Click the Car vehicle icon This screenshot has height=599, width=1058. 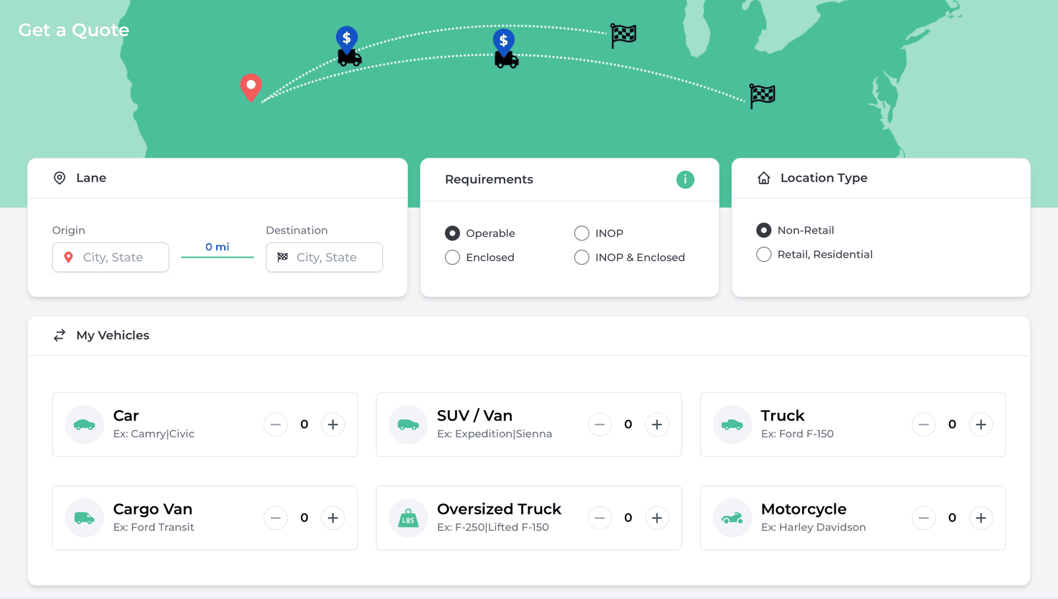tap(84, 425)
